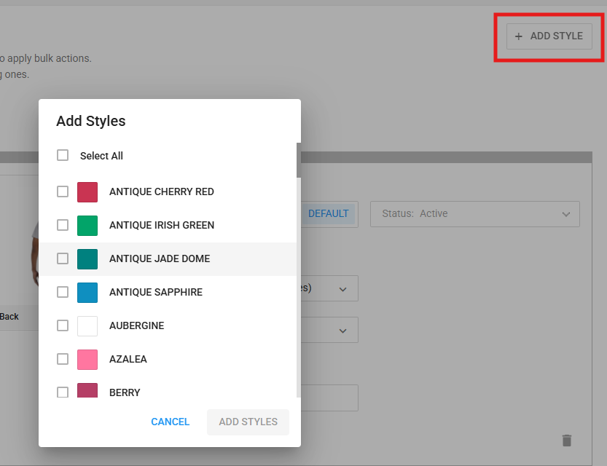Screen dimensions: 607x466
Task: Click the Add Styles list scrollbar
Action: [298, 160]
